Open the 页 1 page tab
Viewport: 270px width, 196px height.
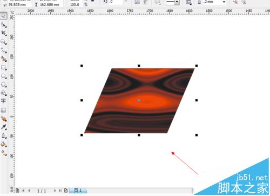pyautogui.click(x=78, y=191)
